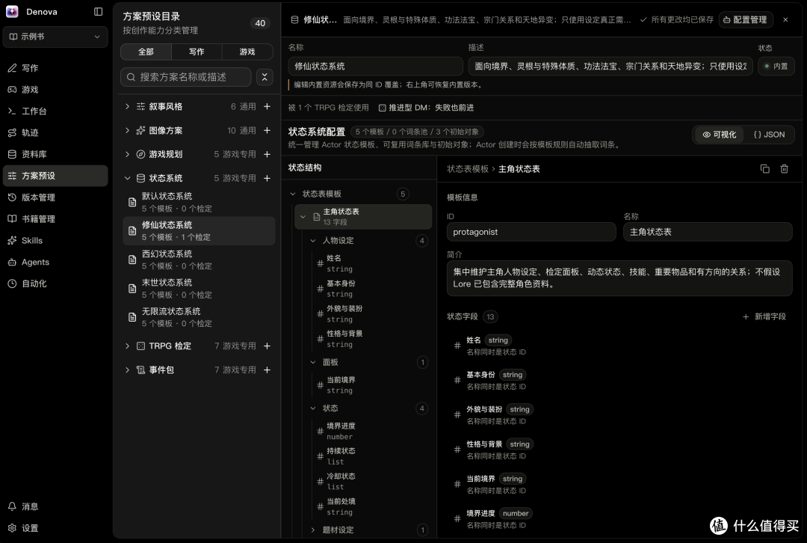Open the 境界进度 number field row
The width and height of the screenshot is (807, 543).
coord(619,519)
